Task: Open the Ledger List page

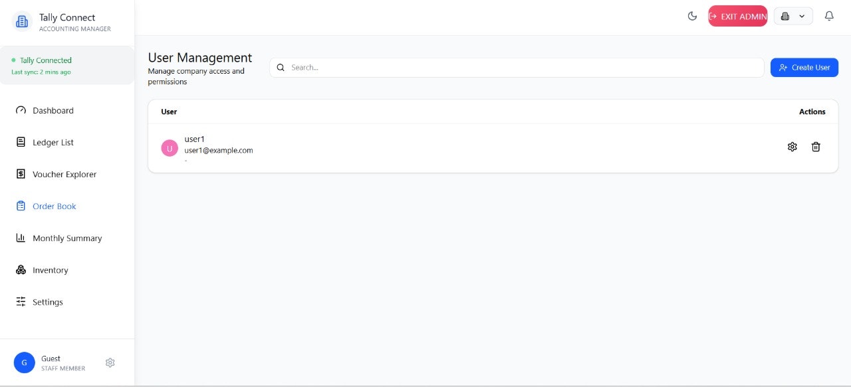Action: [x=66, y=142]
